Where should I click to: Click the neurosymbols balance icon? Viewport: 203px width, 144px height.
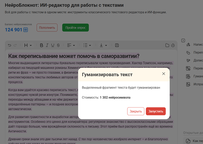pos(26,30)
